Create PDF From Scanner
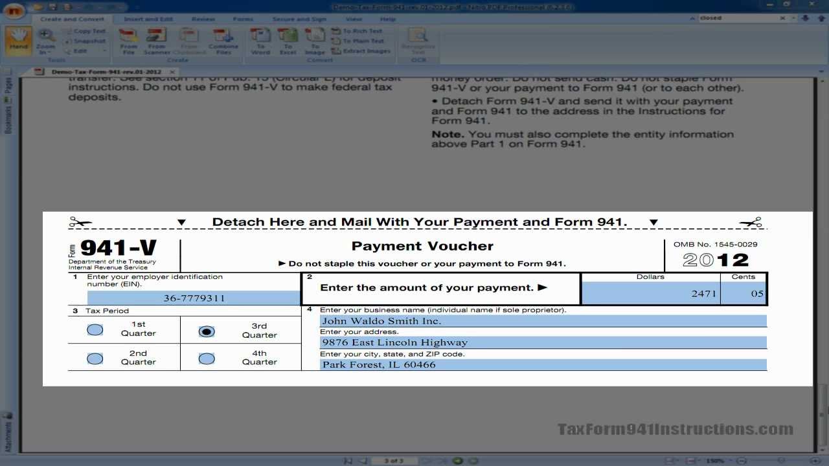The width and height of the screenshot is (829, 466). coord(157,41)
